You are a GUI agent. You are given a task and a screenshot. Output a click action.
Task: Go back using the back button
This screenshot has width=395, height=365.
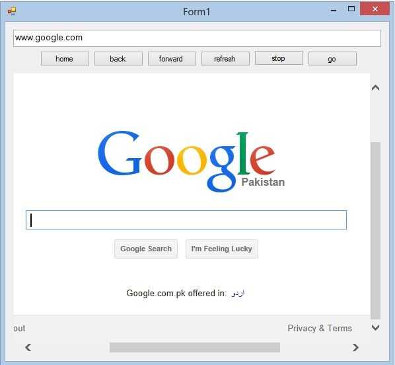tap(118, 59)
